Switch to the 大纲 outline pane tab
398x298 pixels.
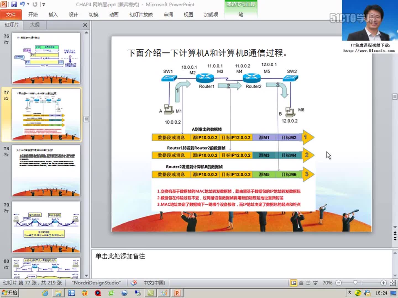coord(35,25)
